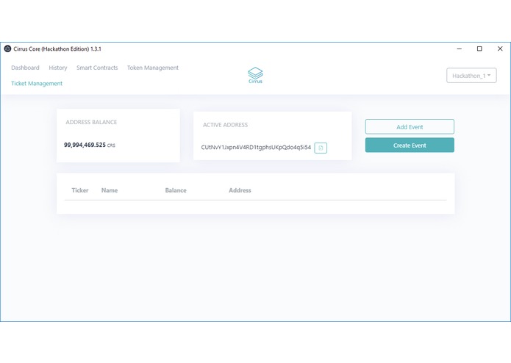The image size is (511, 363).
Task: Click the app icon in title bar
Action: coord(7,48)
